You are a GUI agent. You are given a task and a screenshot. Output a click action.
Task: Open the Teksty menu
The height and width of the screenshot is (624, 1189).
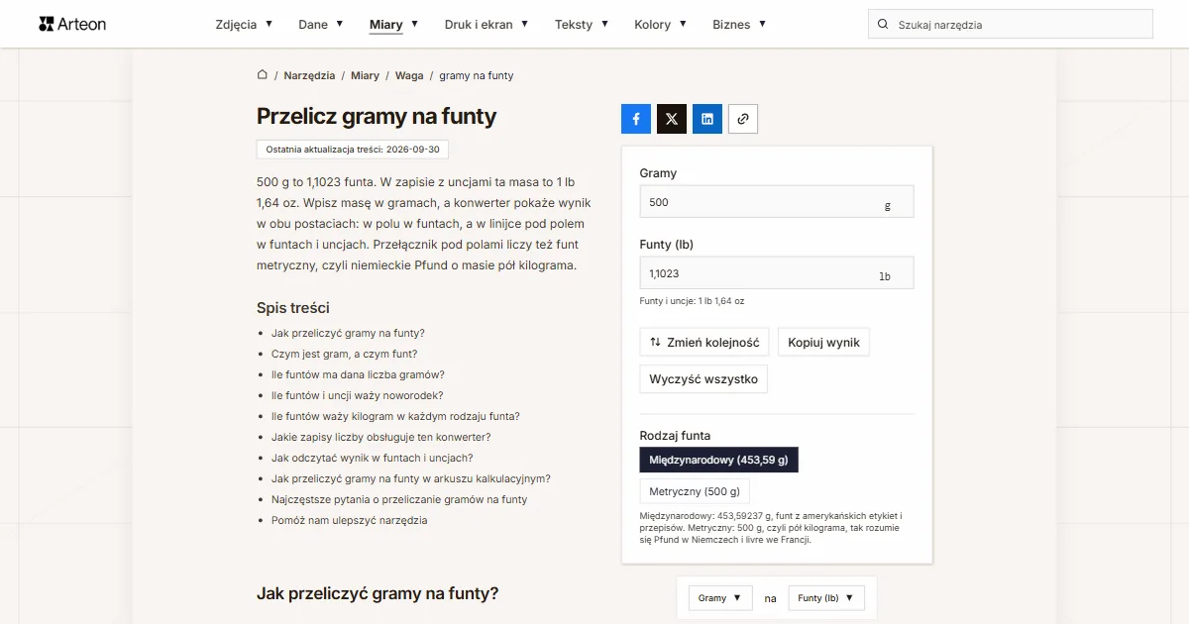(x=582, y=25)
